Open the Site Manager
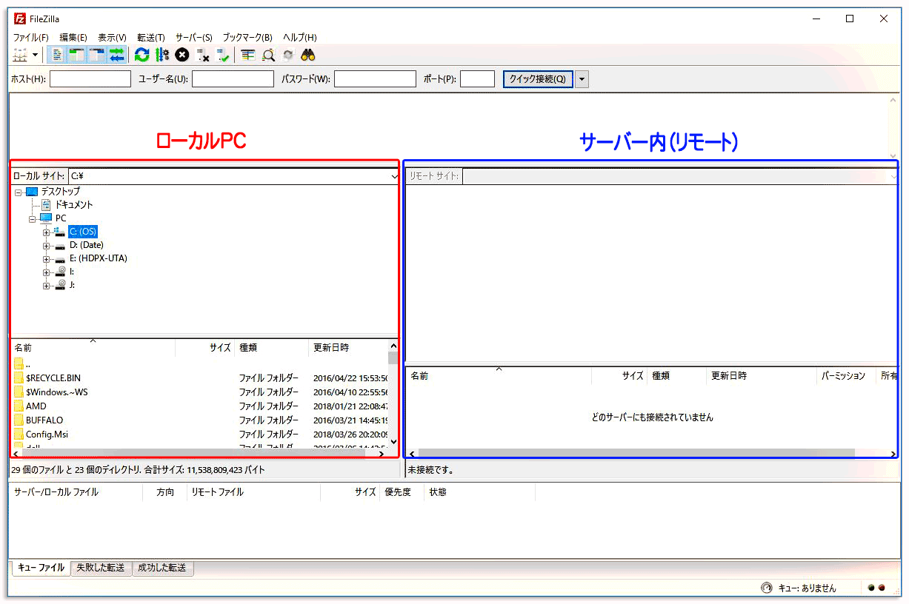Screen dimensions: 909x604 point(21,54)
